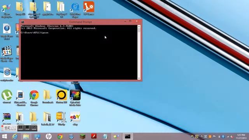The width and height of the screenshot is (249, 140).
Task: Close the Command Prompt window
Action: click(137, 21)
